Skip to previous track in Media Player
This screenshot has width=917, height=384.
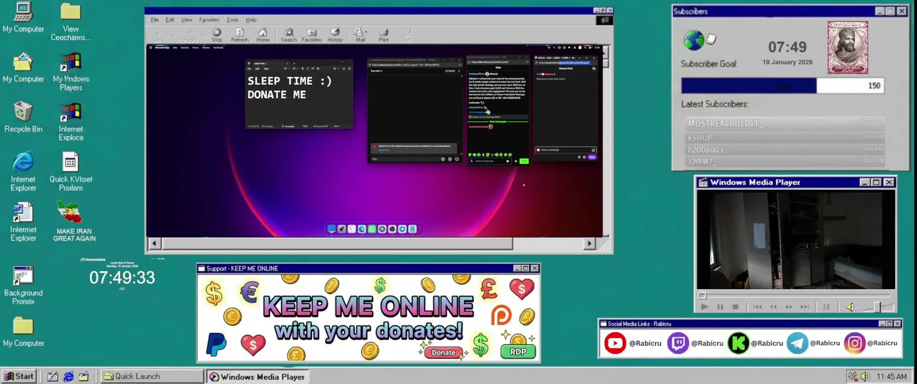tap(757, 307)
